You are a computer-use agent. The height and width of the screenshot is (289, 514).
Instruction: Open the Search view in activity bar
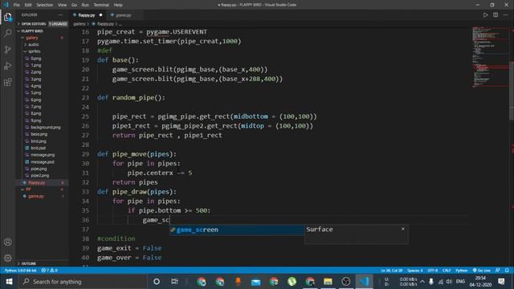tap(8, 33)
